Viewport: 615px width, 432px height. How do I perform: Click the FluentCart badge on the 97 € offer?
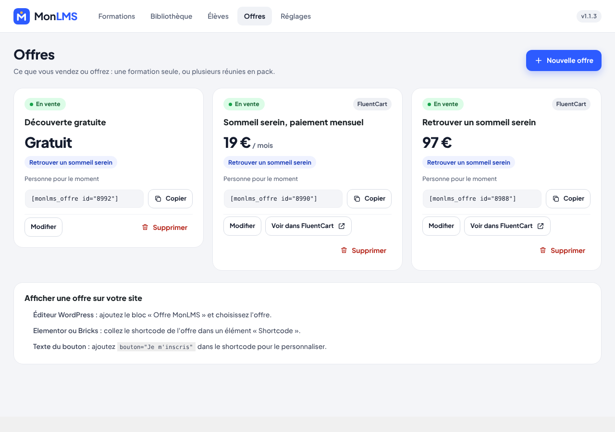pos(571,104)
